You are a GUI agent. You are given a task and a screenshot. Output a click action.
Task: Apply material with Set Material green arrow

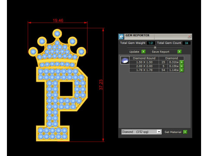[x=185, y=132]
